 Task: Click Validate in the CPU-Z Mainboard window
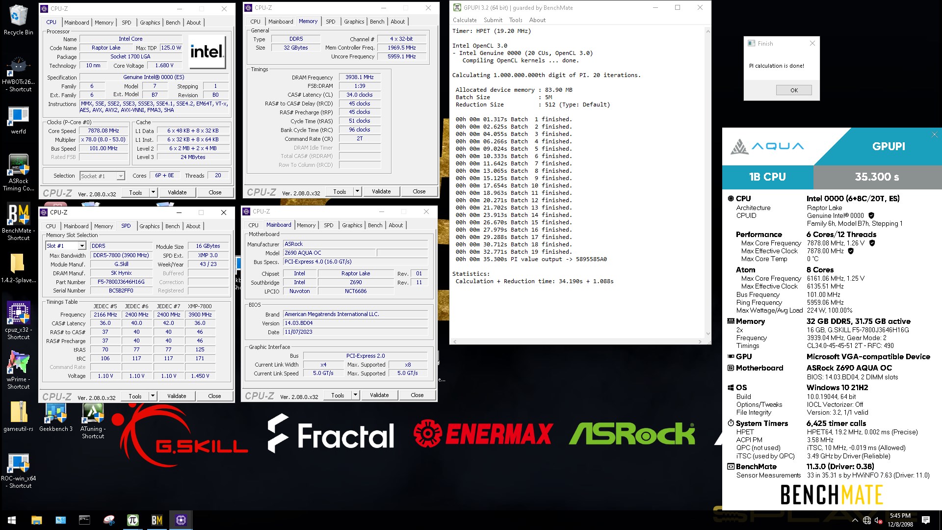(379, 395)
